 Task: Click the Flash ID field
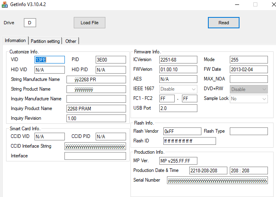coord(190,141)
